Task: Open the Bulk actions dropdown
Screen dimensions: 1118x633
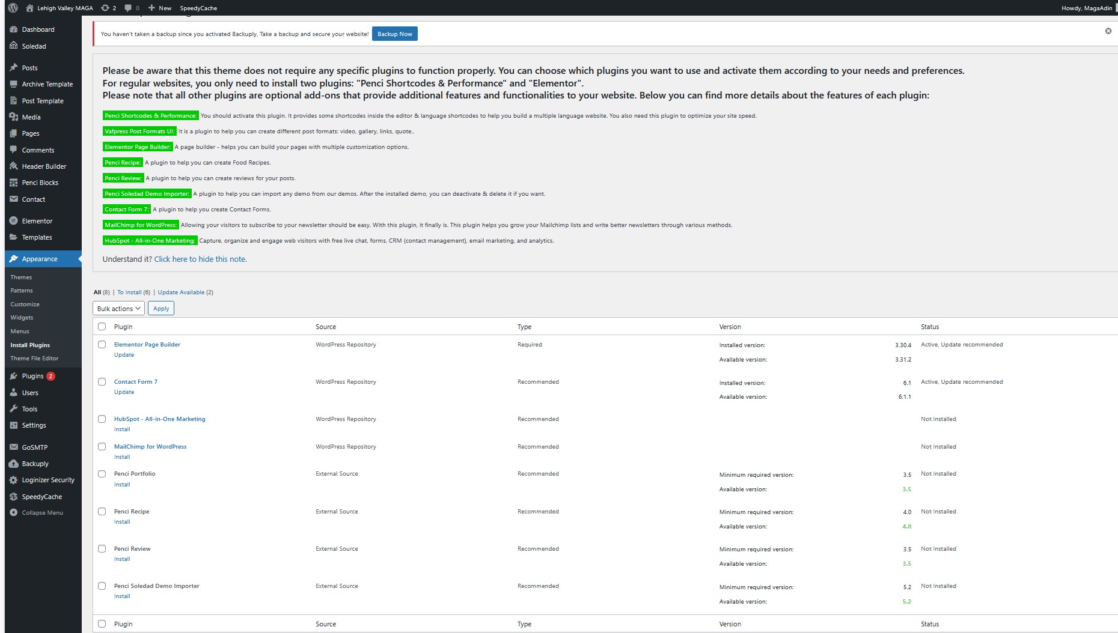Action: pos(118,308)
